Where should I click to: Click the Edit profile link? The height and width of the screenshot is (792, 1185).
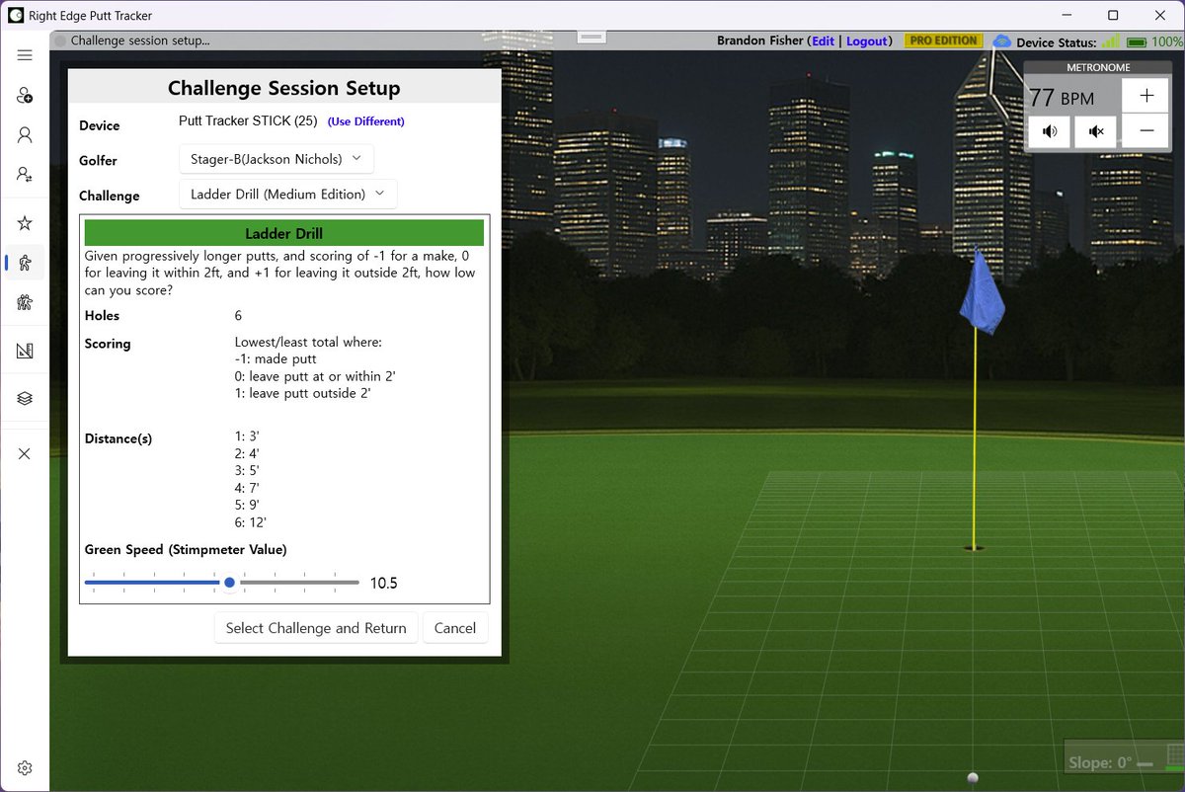(823, 41)
